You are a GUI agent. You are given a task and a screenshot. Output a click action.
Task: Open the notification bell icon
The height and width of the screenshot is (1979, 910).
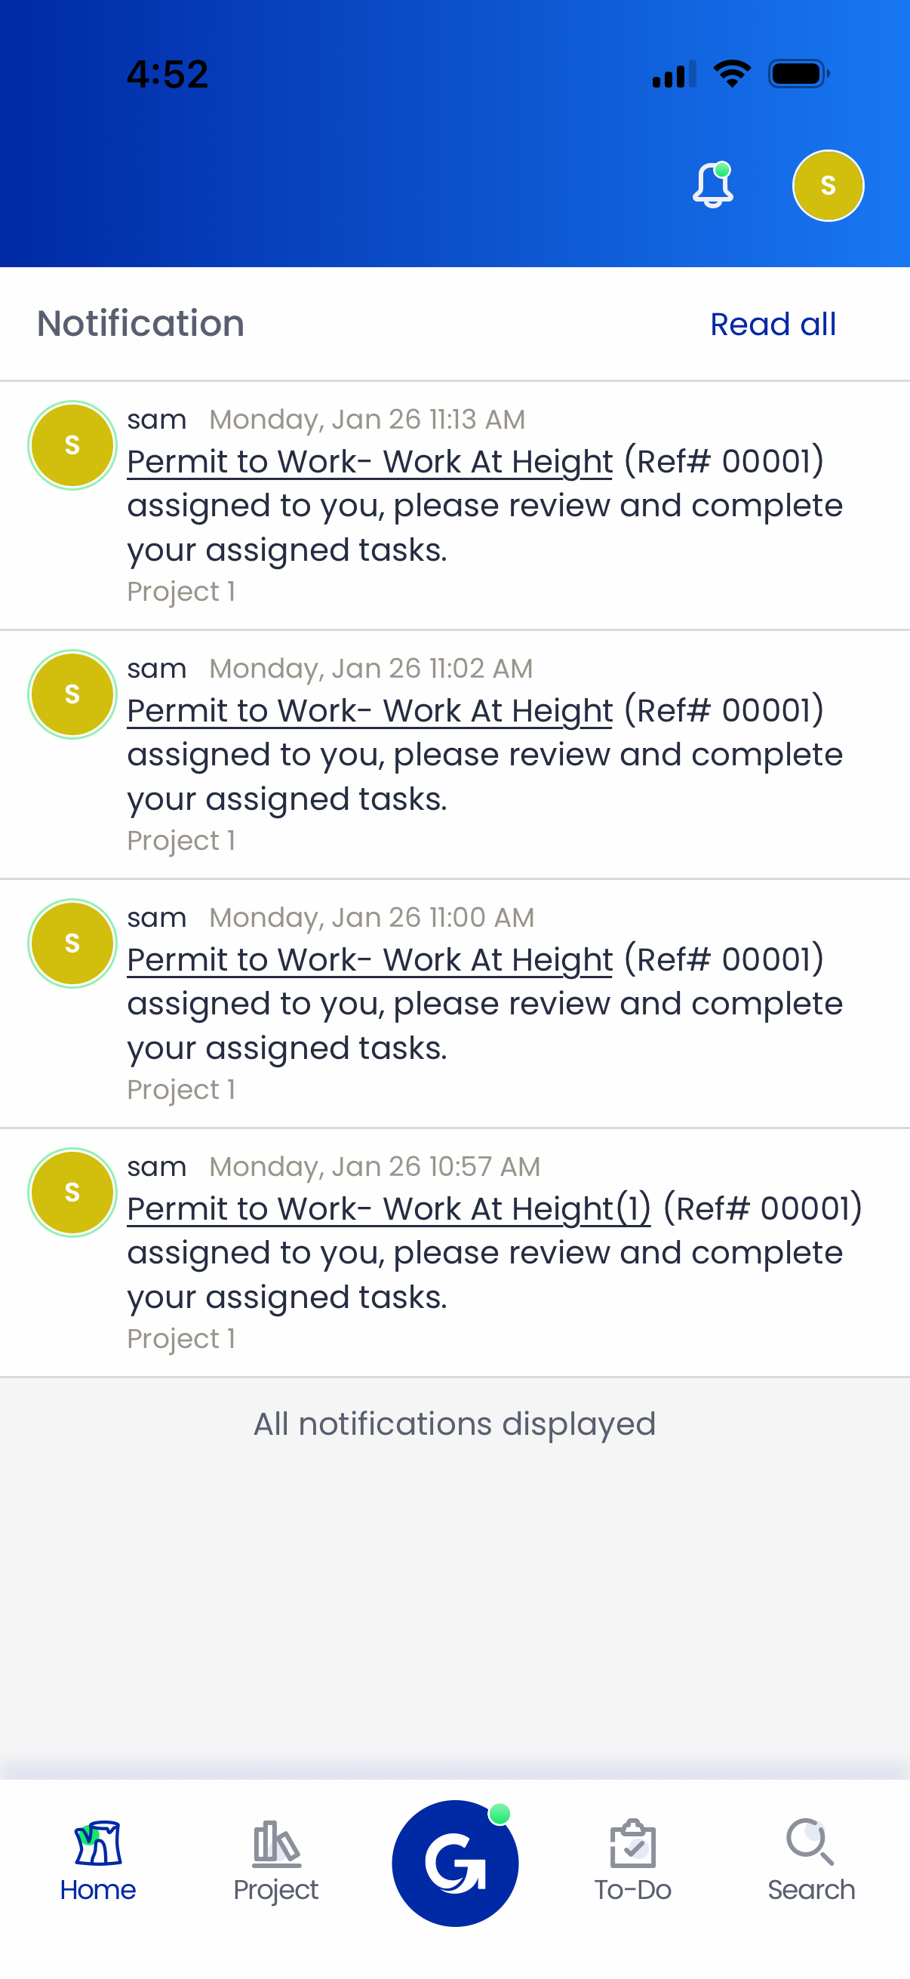(x=712, y=185)
